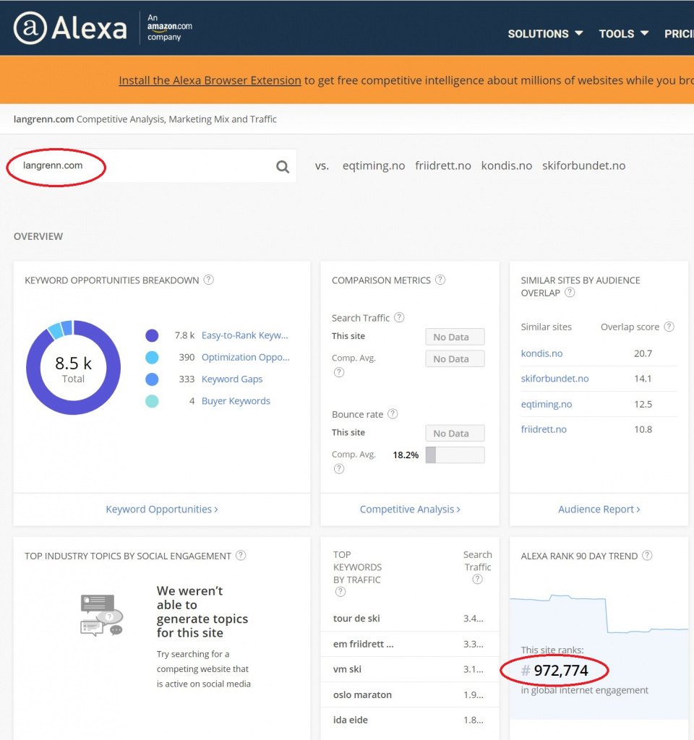The width and height of the screenshot is (694, 740).
Task: Click the 'ida eide' keyword row
Action: [409, 720]
